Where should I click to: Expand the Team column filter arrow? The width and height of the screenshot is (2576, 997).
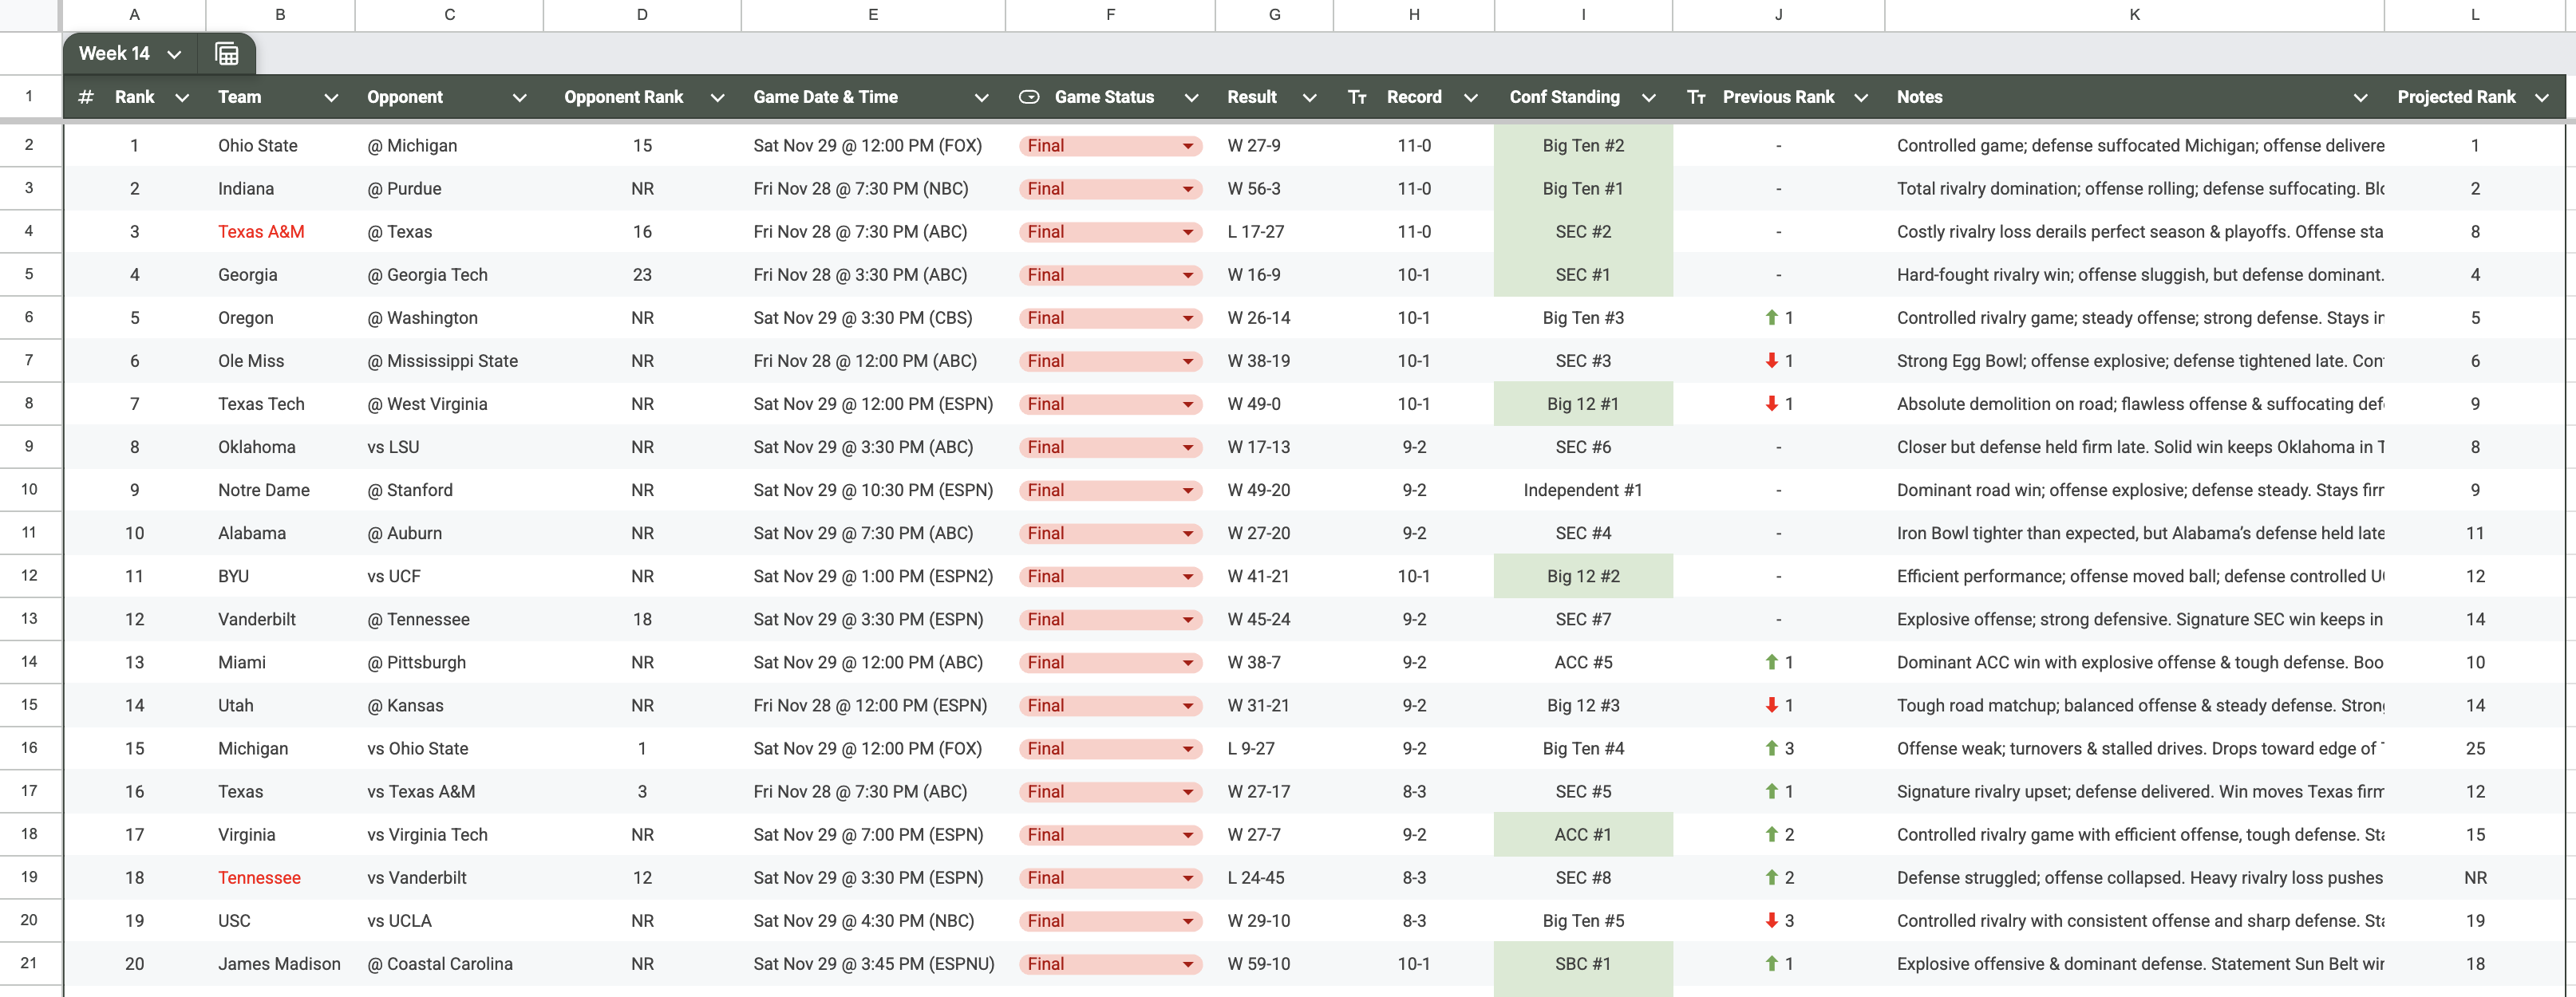pyautogui.click(x=331, y=97)
